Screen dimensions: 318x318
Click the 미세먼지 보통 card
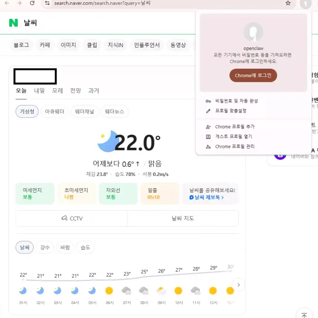tap(35, 193)
